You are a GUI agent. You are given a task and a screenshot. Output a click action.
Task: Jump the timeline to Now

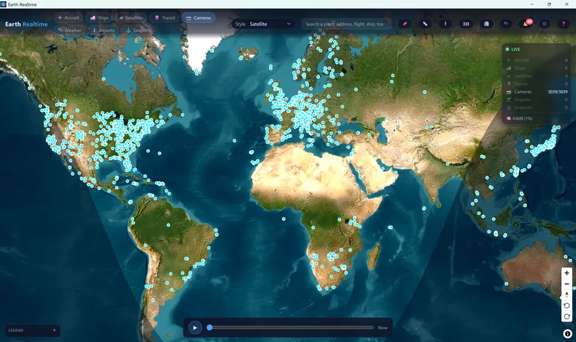pos(383,328)
